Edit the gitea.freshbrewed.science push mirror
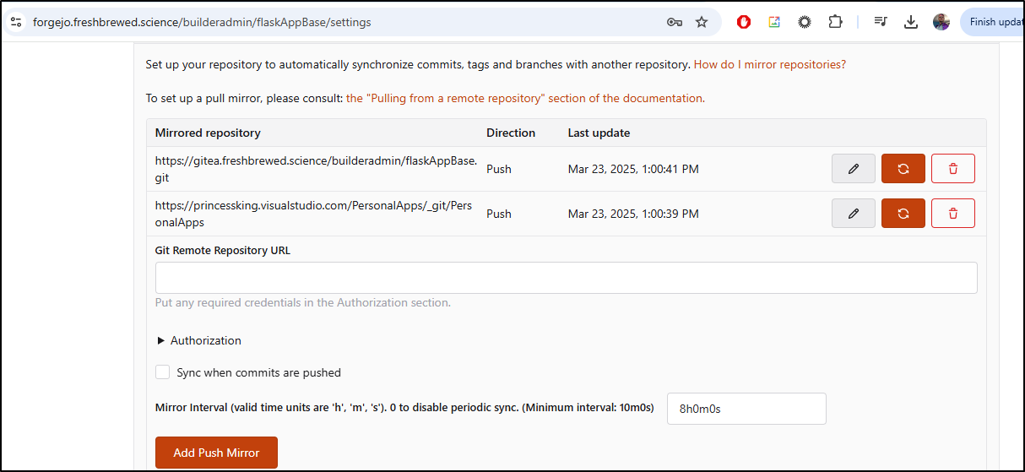Screen dimensions: 1025x472 pos(853,169)
